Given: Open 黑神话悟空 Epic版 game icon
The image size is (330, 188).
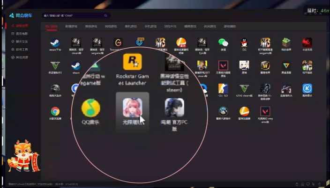Looking at the screenshot, I should coord(202,43).
